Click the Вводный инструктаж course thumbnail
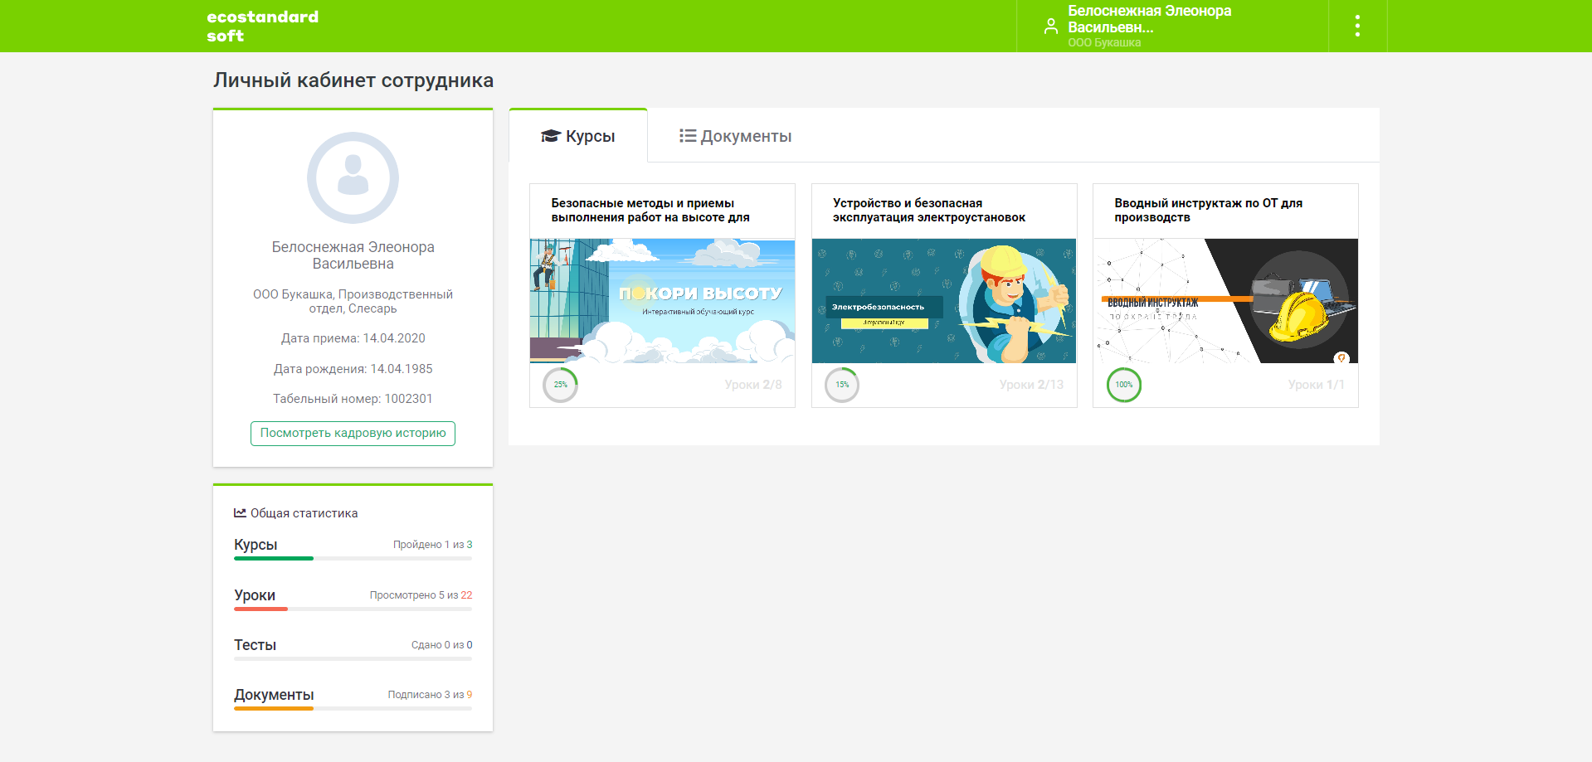 click(x=1225, y=301)
